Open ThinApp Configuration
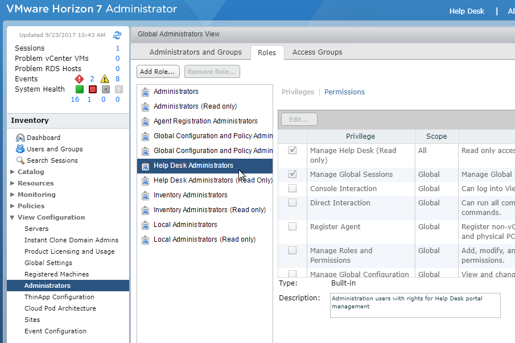 59,297
